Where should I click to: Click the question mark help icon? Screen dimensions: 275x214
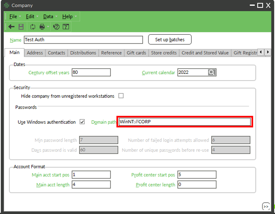pos(66,27)
